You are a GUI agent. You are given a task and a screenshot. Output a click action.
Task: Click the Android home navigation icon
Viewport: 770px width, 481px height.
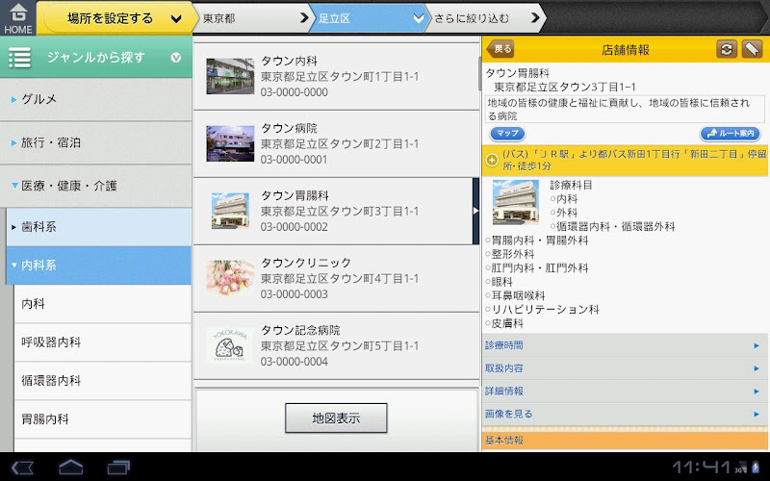pyautogui.click(x=70, y=467)
